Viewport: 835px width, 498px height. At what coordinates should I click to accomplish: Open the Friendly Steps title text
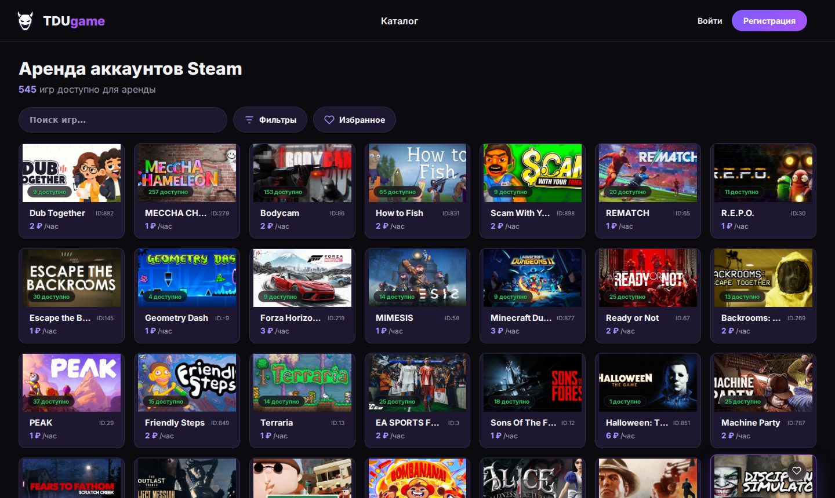175,423
